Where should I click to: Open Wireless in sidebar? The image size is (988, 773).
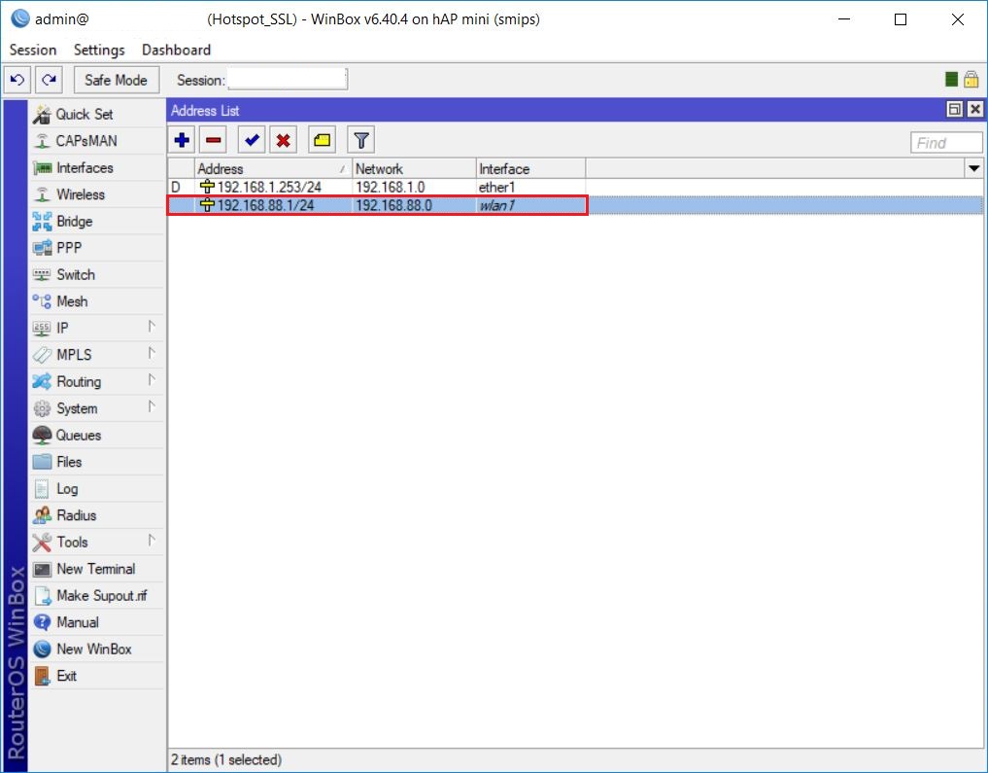pyautogui.click(x=98, y=194)
